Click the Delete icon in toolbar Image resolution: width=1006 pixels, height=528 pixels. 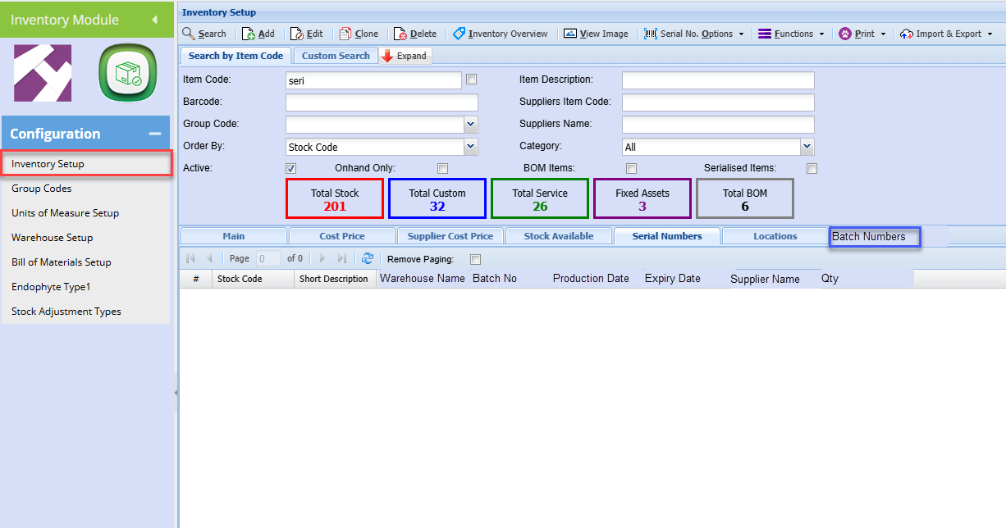pos(400,34)
